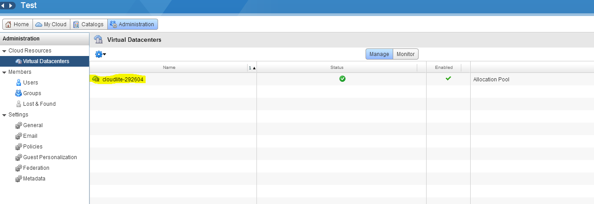Click the Administration gears icon
594x204 pixels.
(x=113, y=24)
